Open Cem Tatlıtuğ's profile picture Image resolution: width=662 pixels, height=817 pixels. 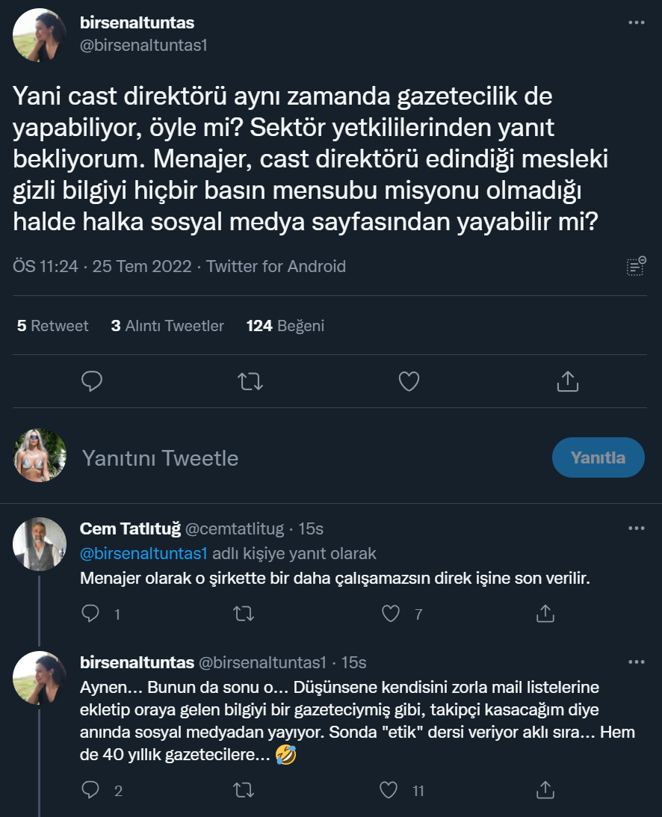click(40, 543)
